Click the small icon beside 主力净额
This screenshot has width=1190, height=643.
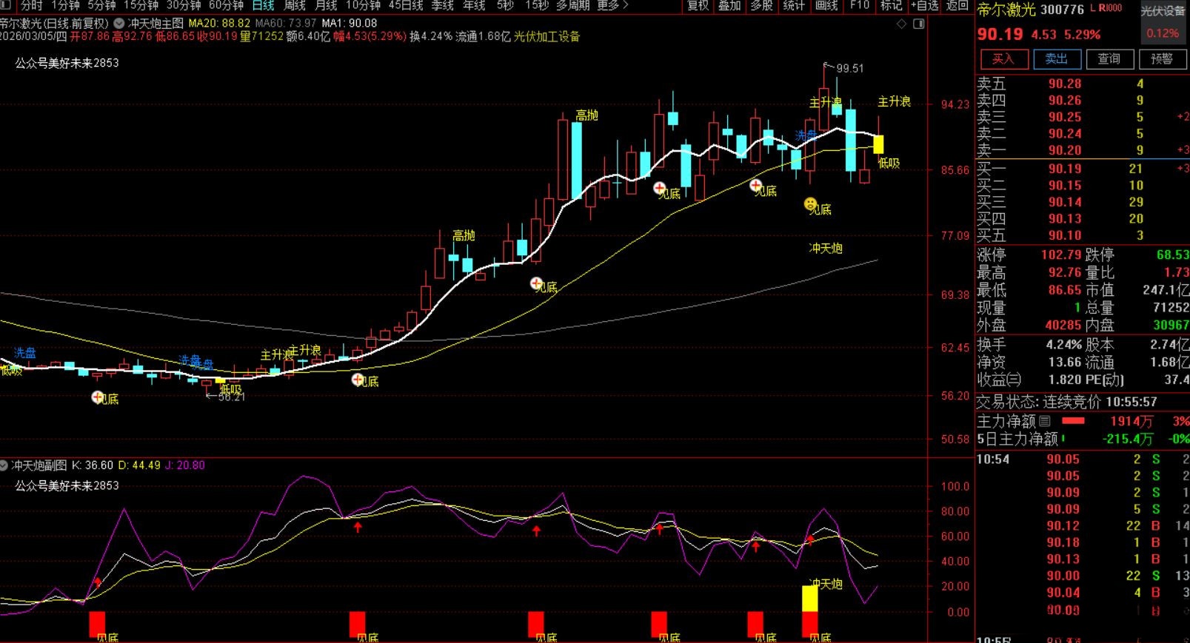pos(1045,421)
